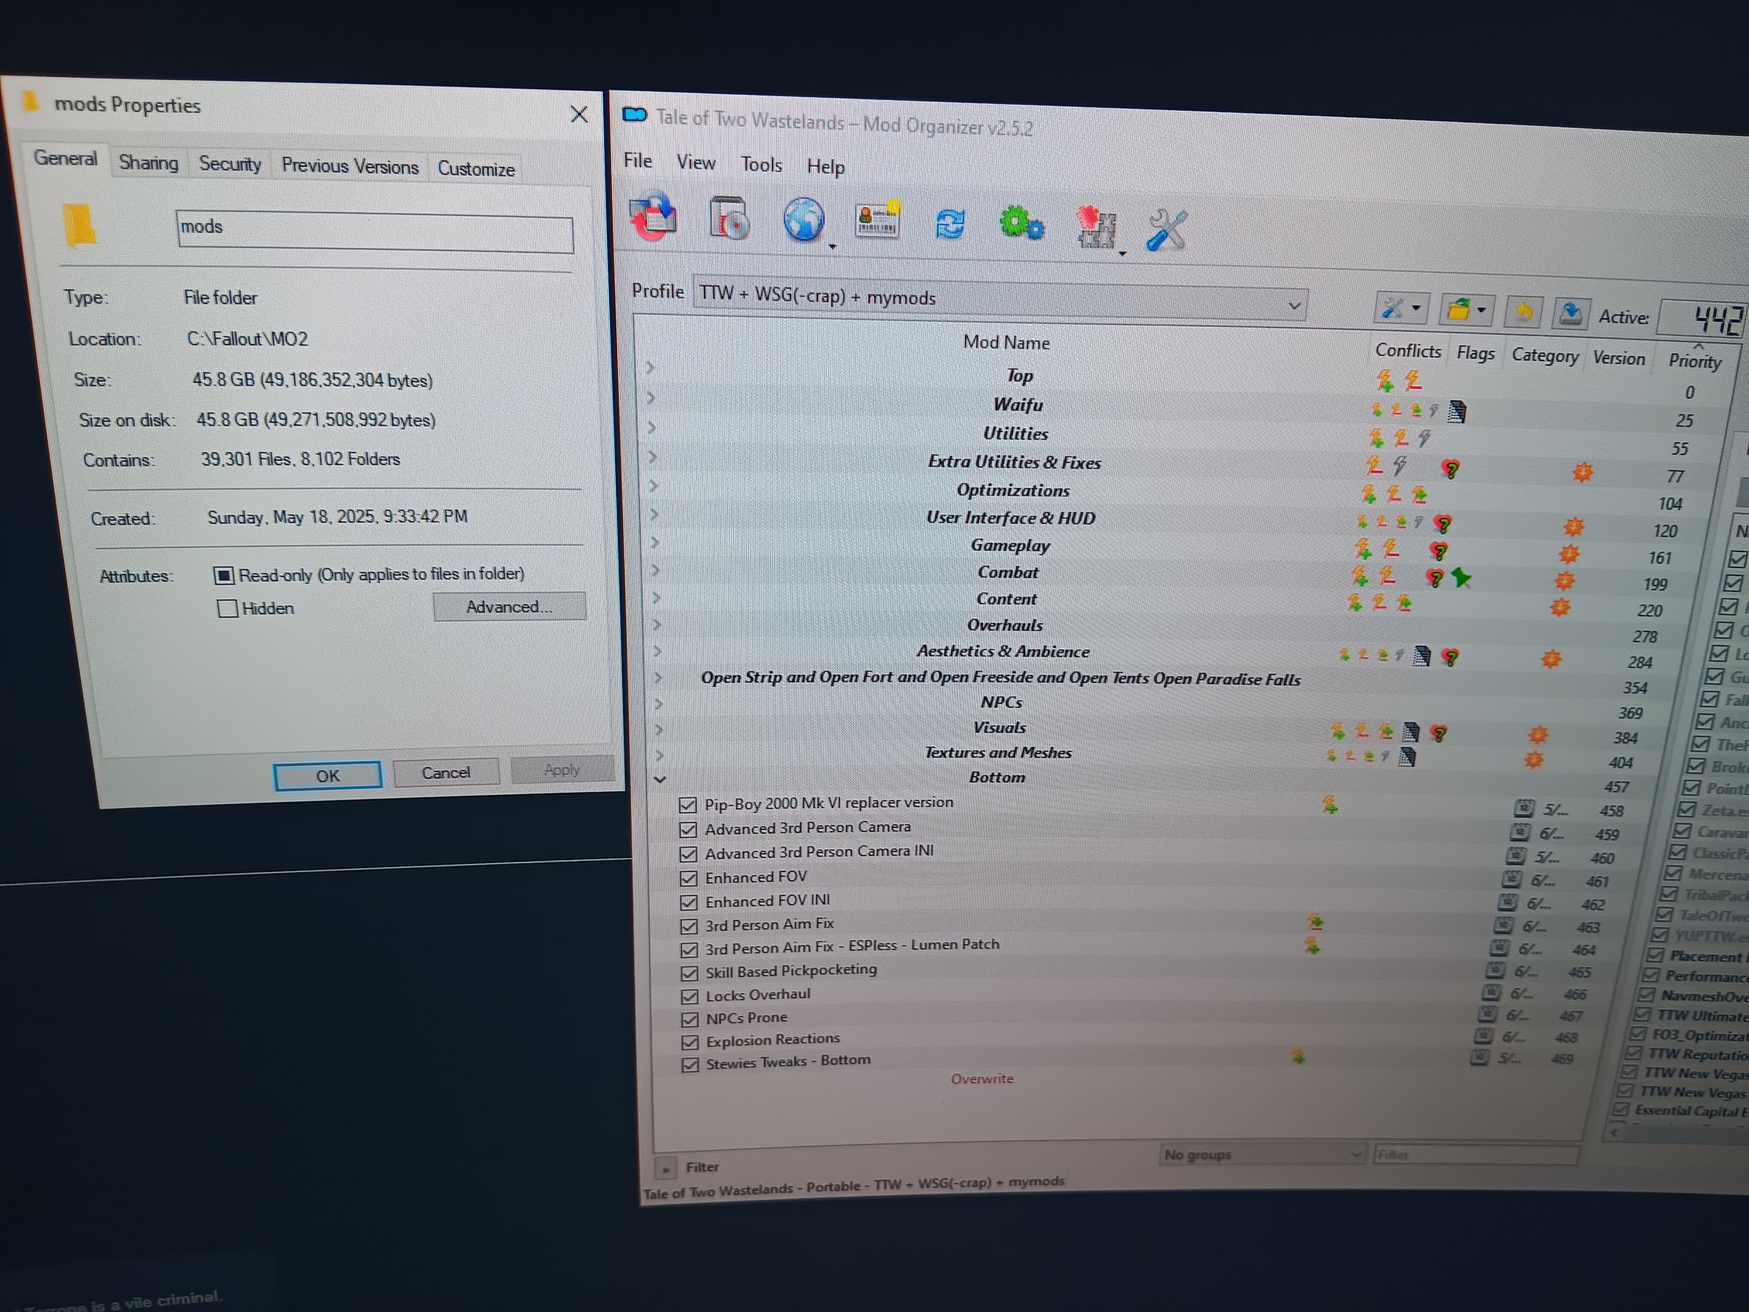This screenshot has height=1312, width=1749.
Task: Click the mod list Filter text field
Action: [x=1477, y=1155]
